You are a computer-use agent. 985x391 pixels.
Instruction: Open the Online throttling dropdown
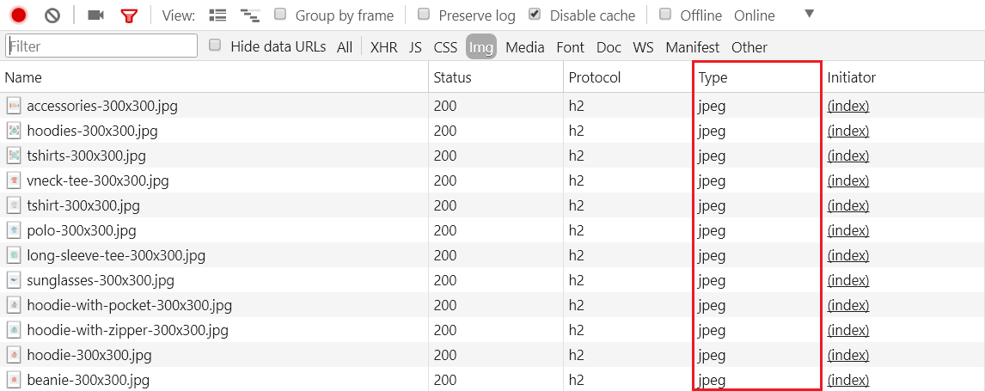tap(754, 15)
